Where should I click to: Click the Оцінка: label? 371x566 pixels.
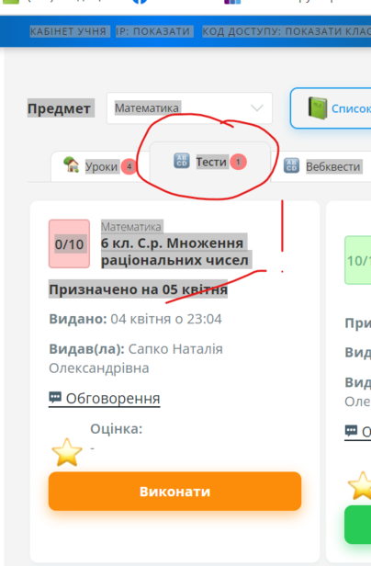(x=117, y=429)
